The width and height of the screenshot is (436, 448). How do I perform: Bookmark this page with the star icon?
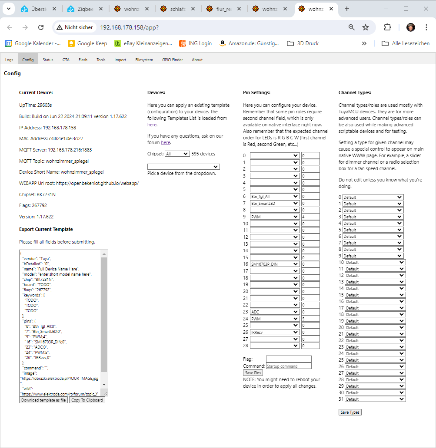365,27
